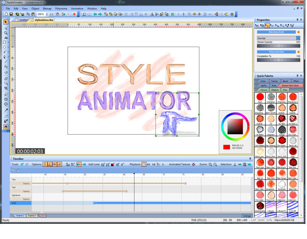307x239 pixels.
Task: Expand the toolbar overflow arrow after Record
Action: tap(78, 15)
